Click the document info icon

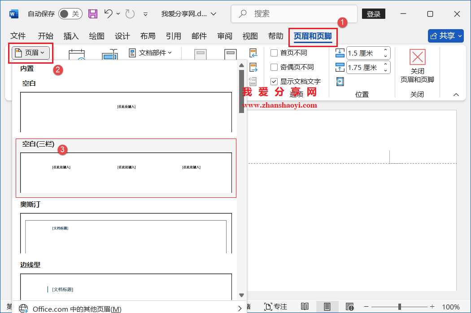(x=109, y=54)
